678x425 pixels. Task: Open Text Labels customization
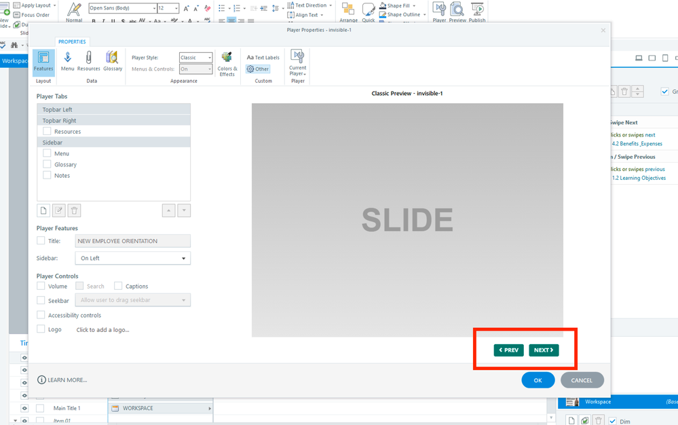point(263,58)
